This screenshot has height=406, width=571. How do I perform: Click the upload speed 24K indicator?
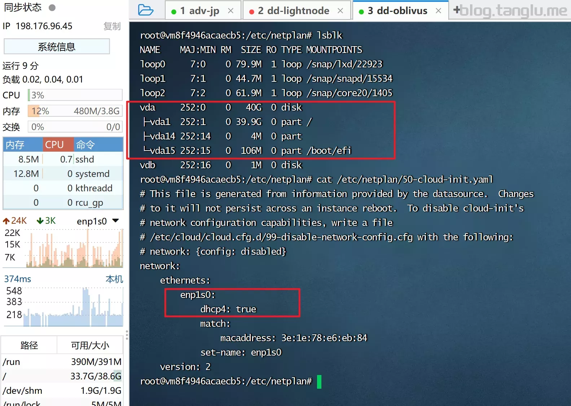tap(15, 221)
